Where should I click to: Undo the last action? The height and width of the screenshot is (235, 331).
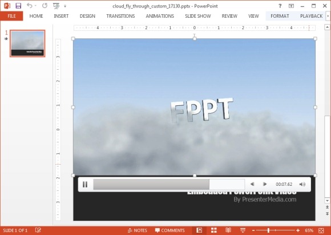pyautogui.click(x=30, y=6)
